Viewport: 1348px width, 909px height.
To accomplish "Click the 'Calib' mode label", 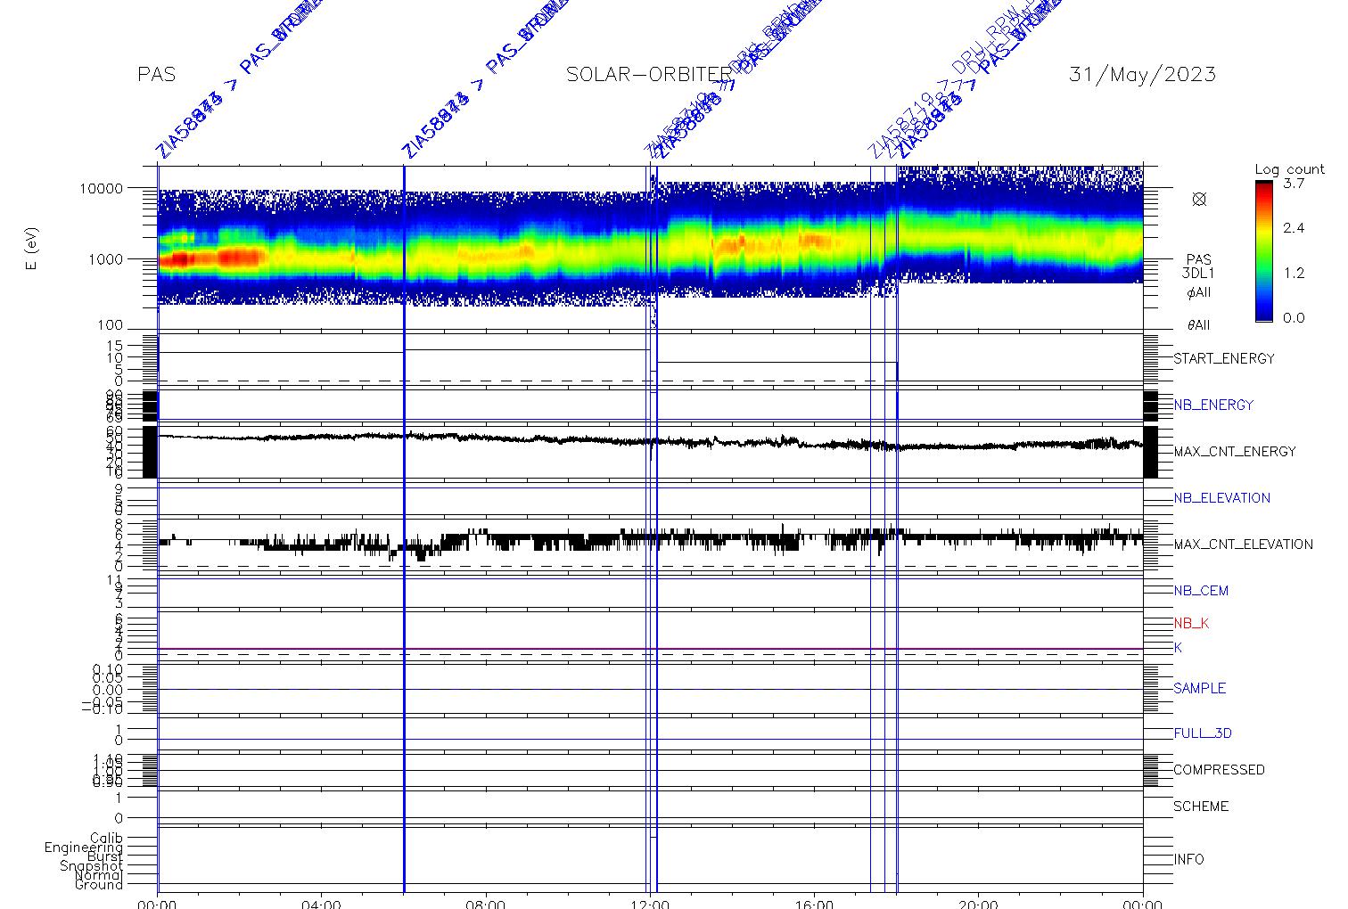I will click(x=107, y=839).
